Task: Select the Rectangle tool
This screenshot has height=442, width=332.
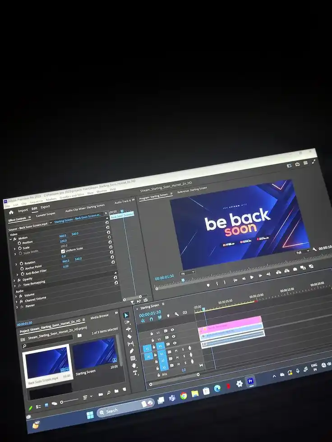Action: (x=133, y=358)
